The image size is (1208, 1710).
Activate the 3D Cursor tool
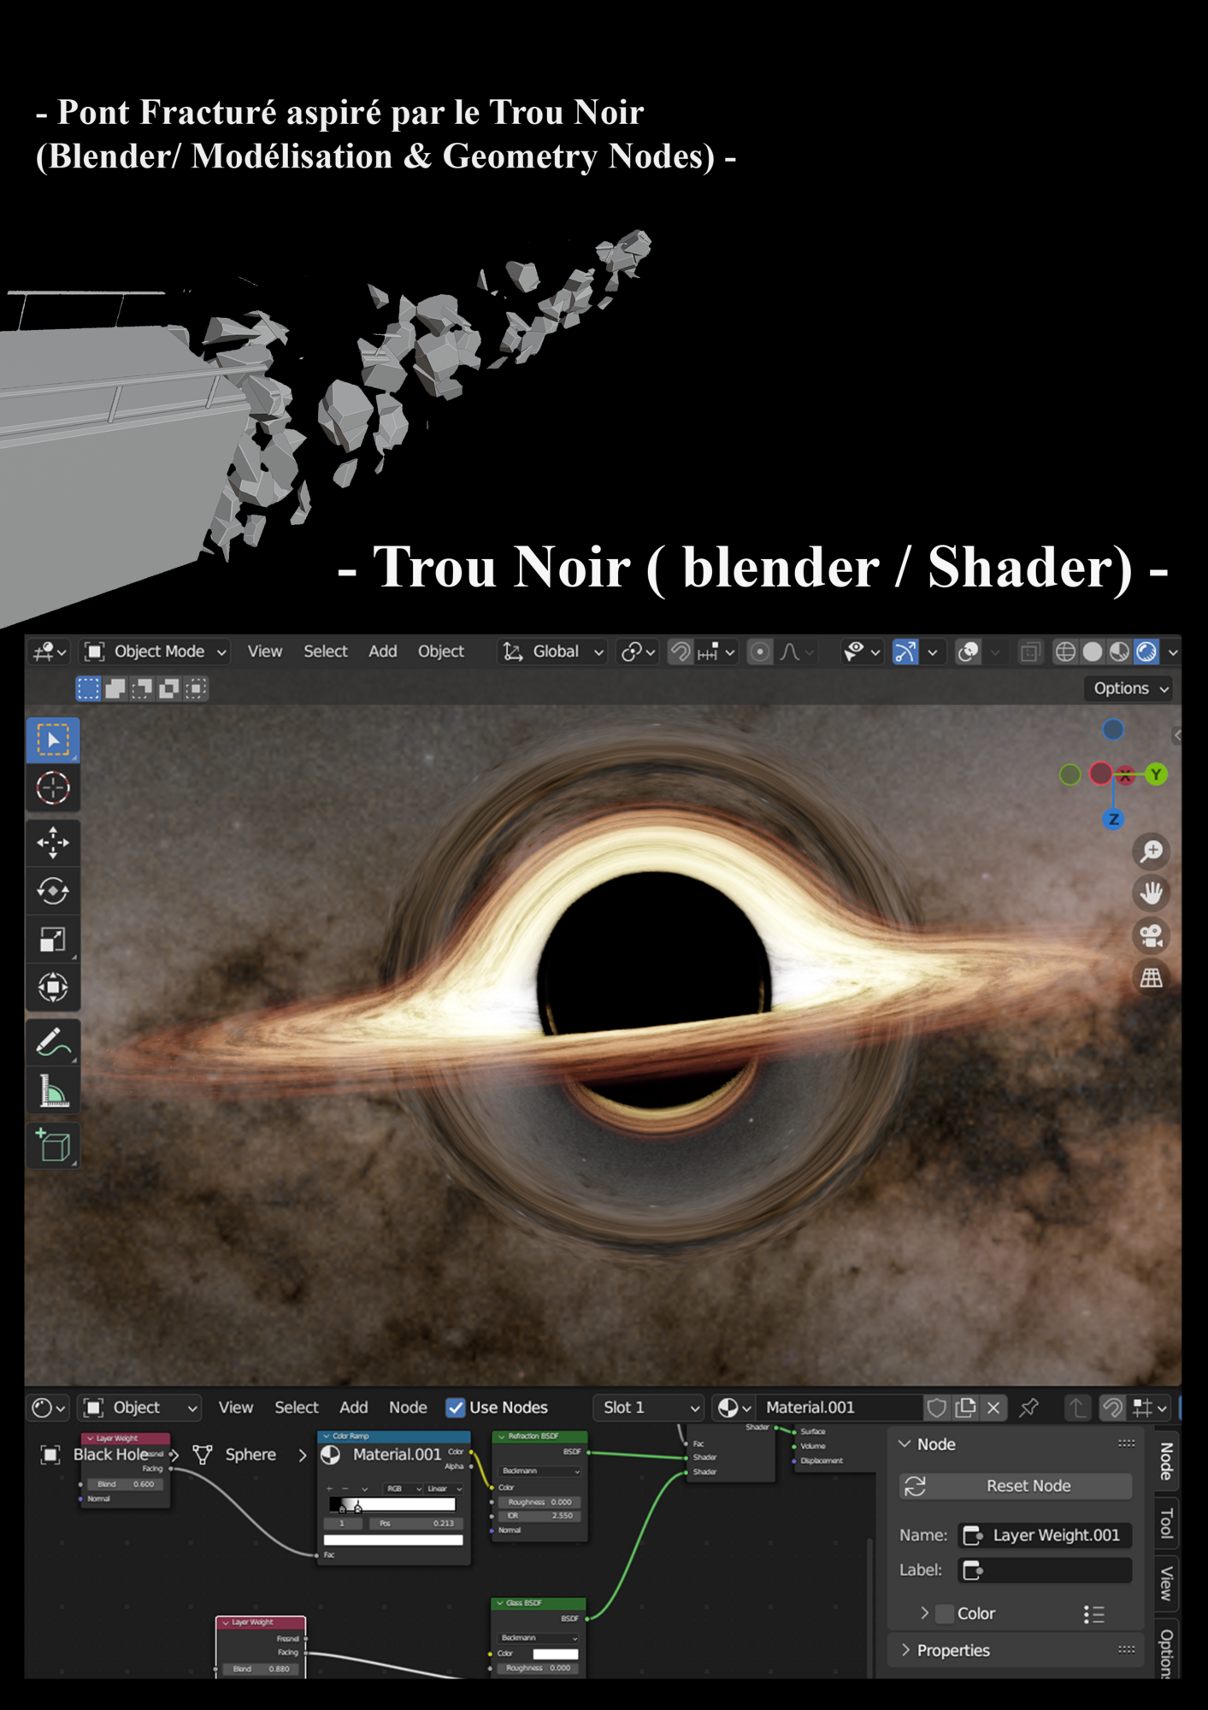[53, 788]
